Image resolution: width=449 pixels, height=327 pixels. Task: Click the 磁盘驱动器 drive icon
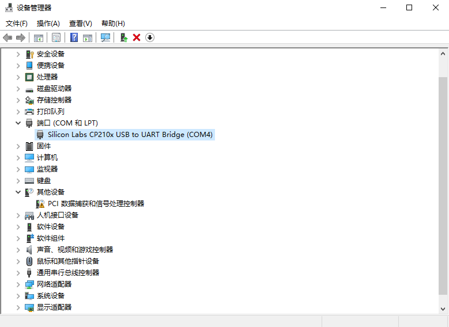coord(29,90)
